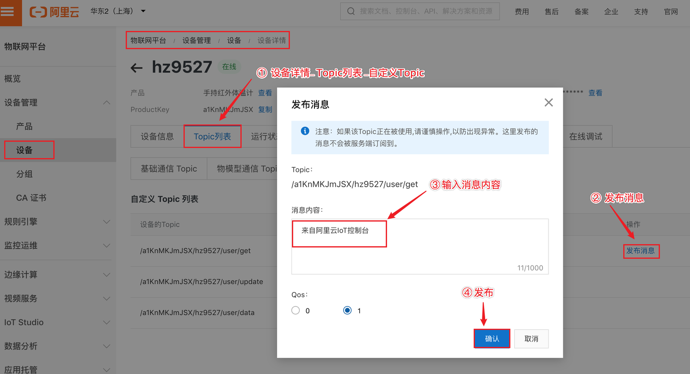Go back with the left arrow icon
690x374 pixels.
136,68
